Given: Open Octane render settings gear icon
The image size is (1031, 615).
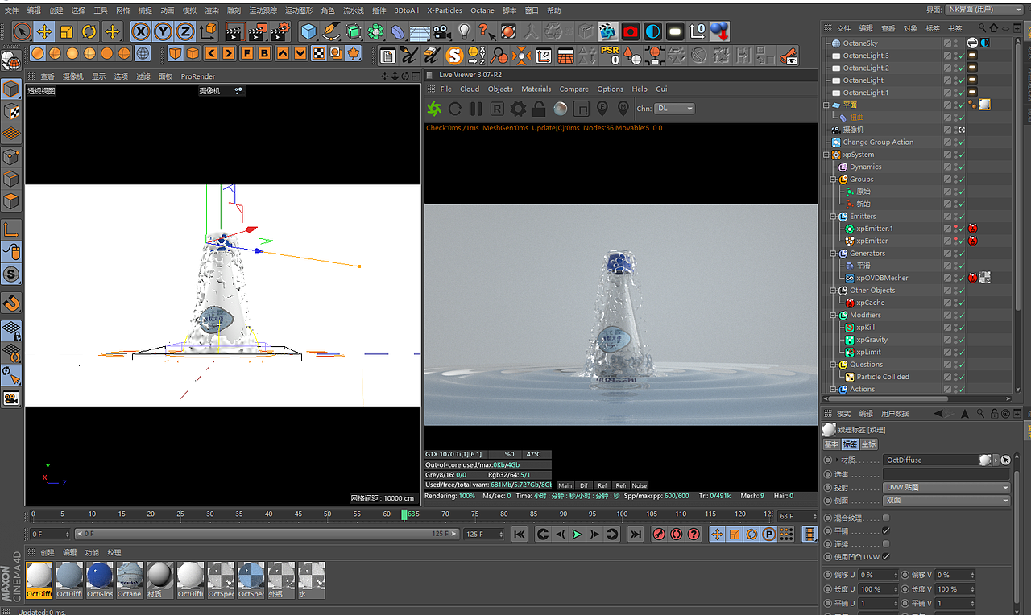Looking at the screenshot, I should (x=518, y=109).
